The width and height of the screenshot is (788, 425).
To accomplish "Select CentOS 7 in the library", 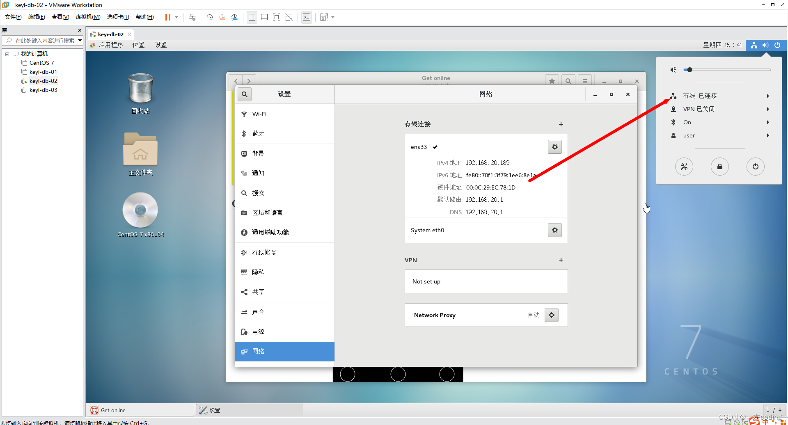I will click(41, 63).
